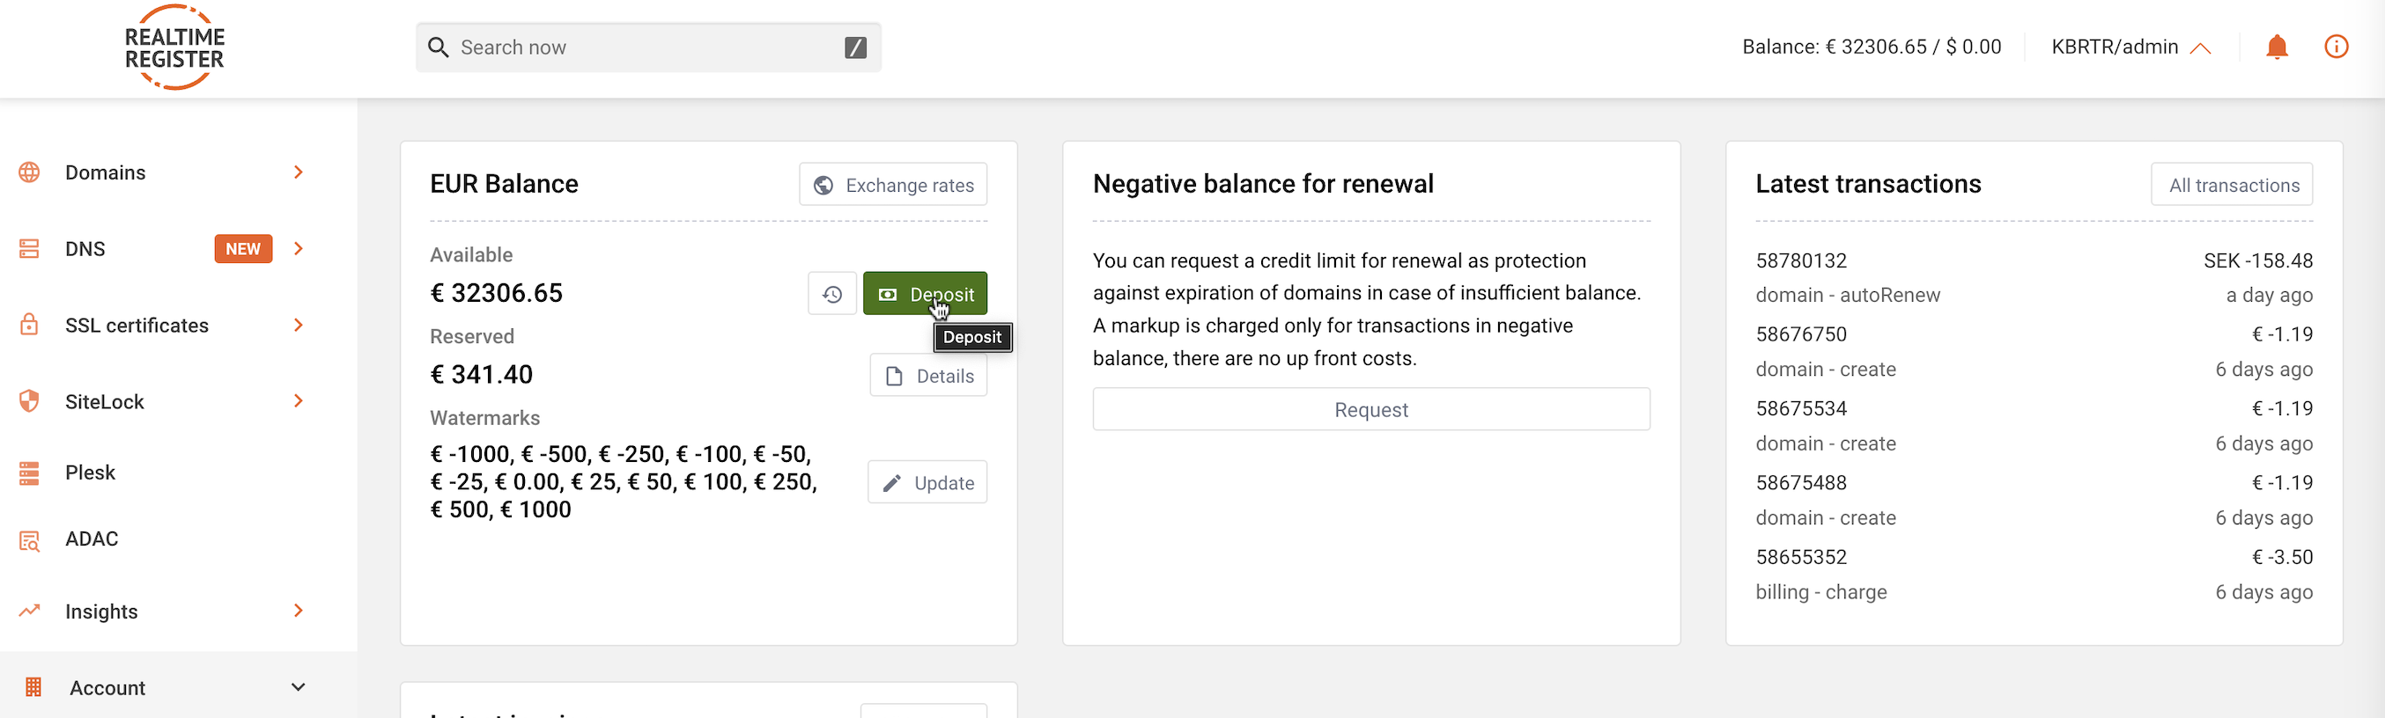The width and height of the screenshot is (2385, 718).
Task: Open the notifications bell icon
Action: pyautogui.click(x=2277, y=48)
